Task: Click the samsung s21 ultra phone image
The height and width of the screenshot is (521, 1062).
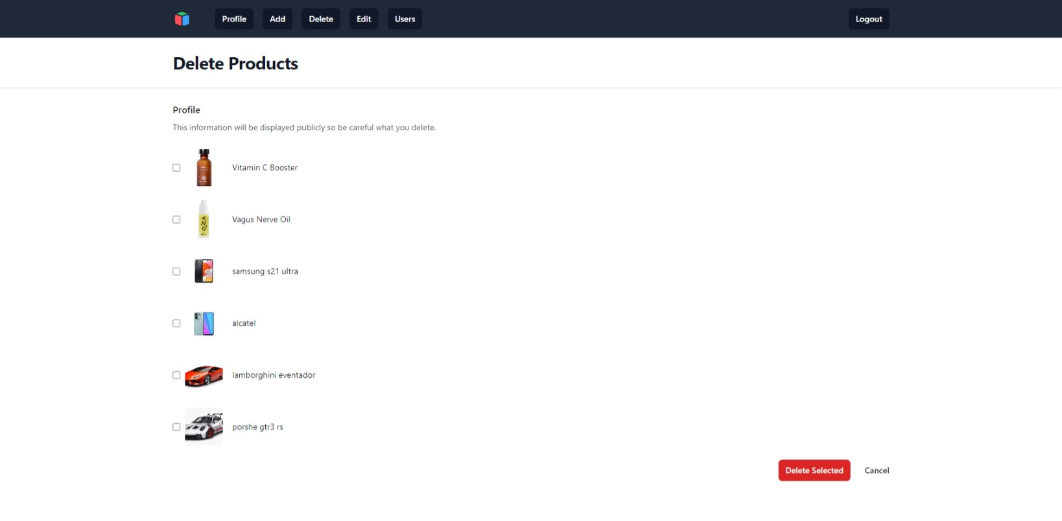Action: coord(204,272)
